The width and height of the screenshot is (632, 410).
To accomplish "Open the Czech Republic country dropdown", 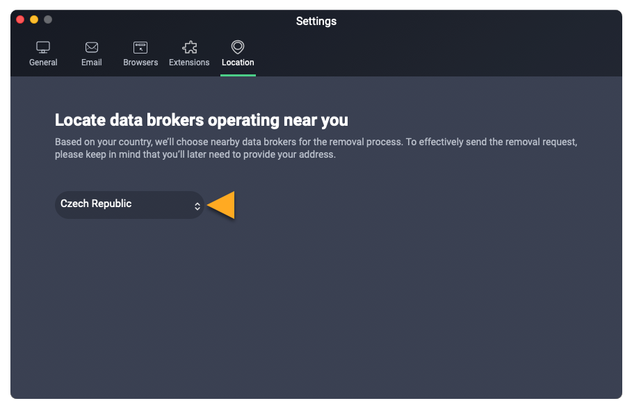I will 129,205.
